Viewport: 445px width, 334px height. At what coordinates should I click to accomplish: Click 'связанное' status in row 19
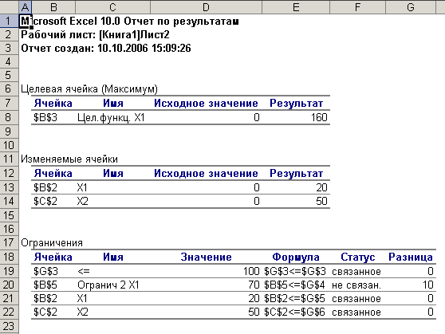(356, 272)
